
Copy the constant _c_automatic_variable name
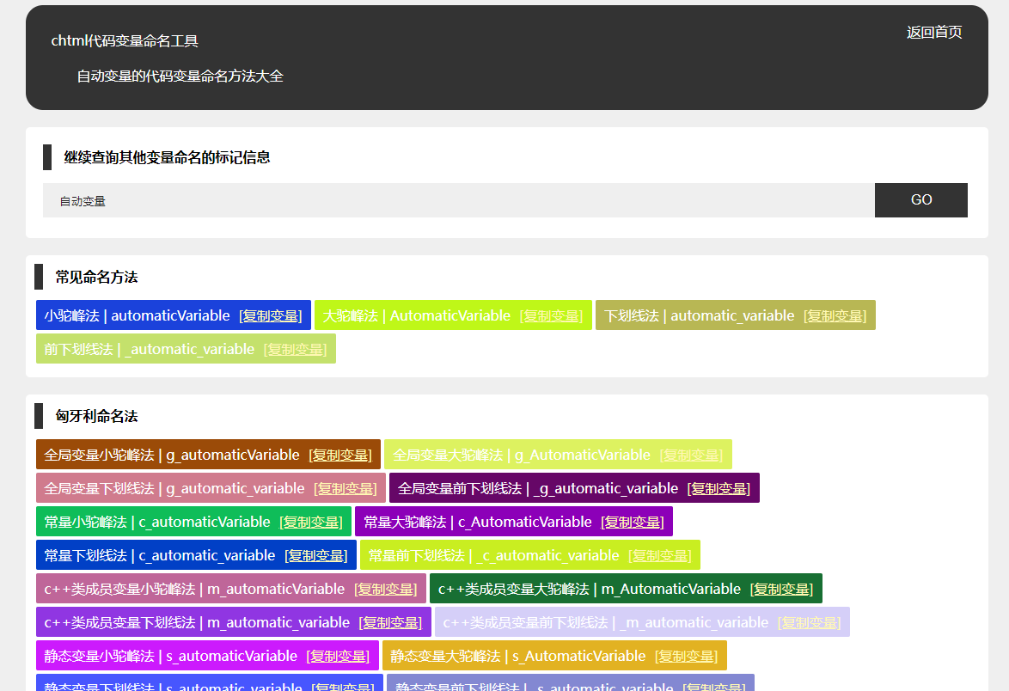click(659, 554)
